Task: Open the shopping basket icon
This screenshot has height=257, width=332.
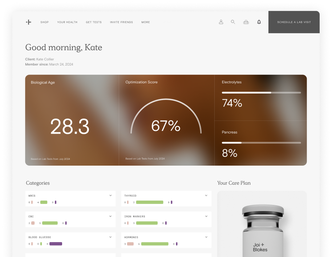Action: pos(246,22)
